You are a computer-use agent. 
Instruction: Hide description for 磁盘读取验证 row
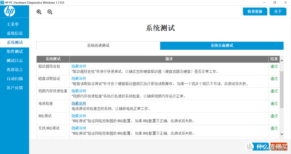[x=79, y=79]
